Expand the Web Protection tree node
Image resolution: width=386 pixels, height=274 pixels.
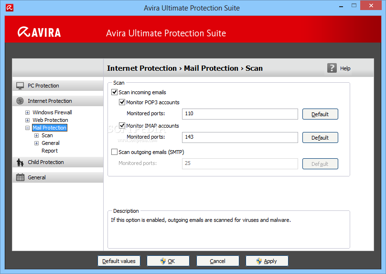[28, 120]
